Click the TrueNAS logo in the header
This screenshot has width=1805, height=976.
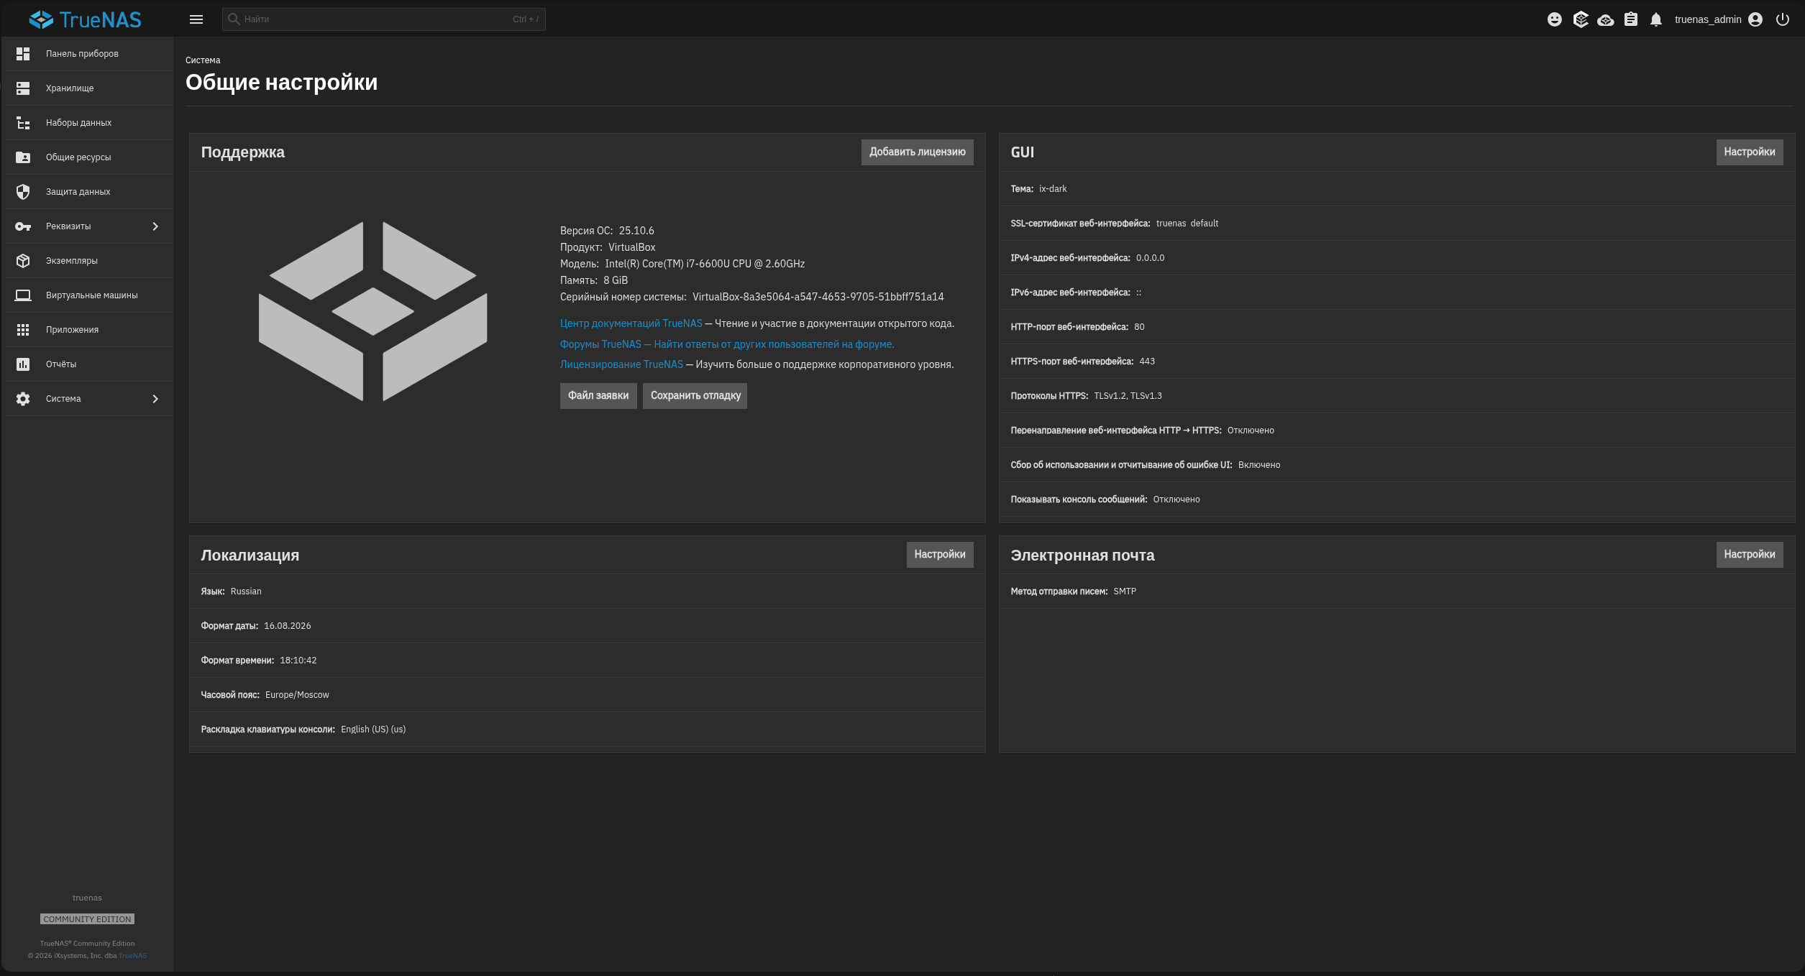tap(85, 19)
